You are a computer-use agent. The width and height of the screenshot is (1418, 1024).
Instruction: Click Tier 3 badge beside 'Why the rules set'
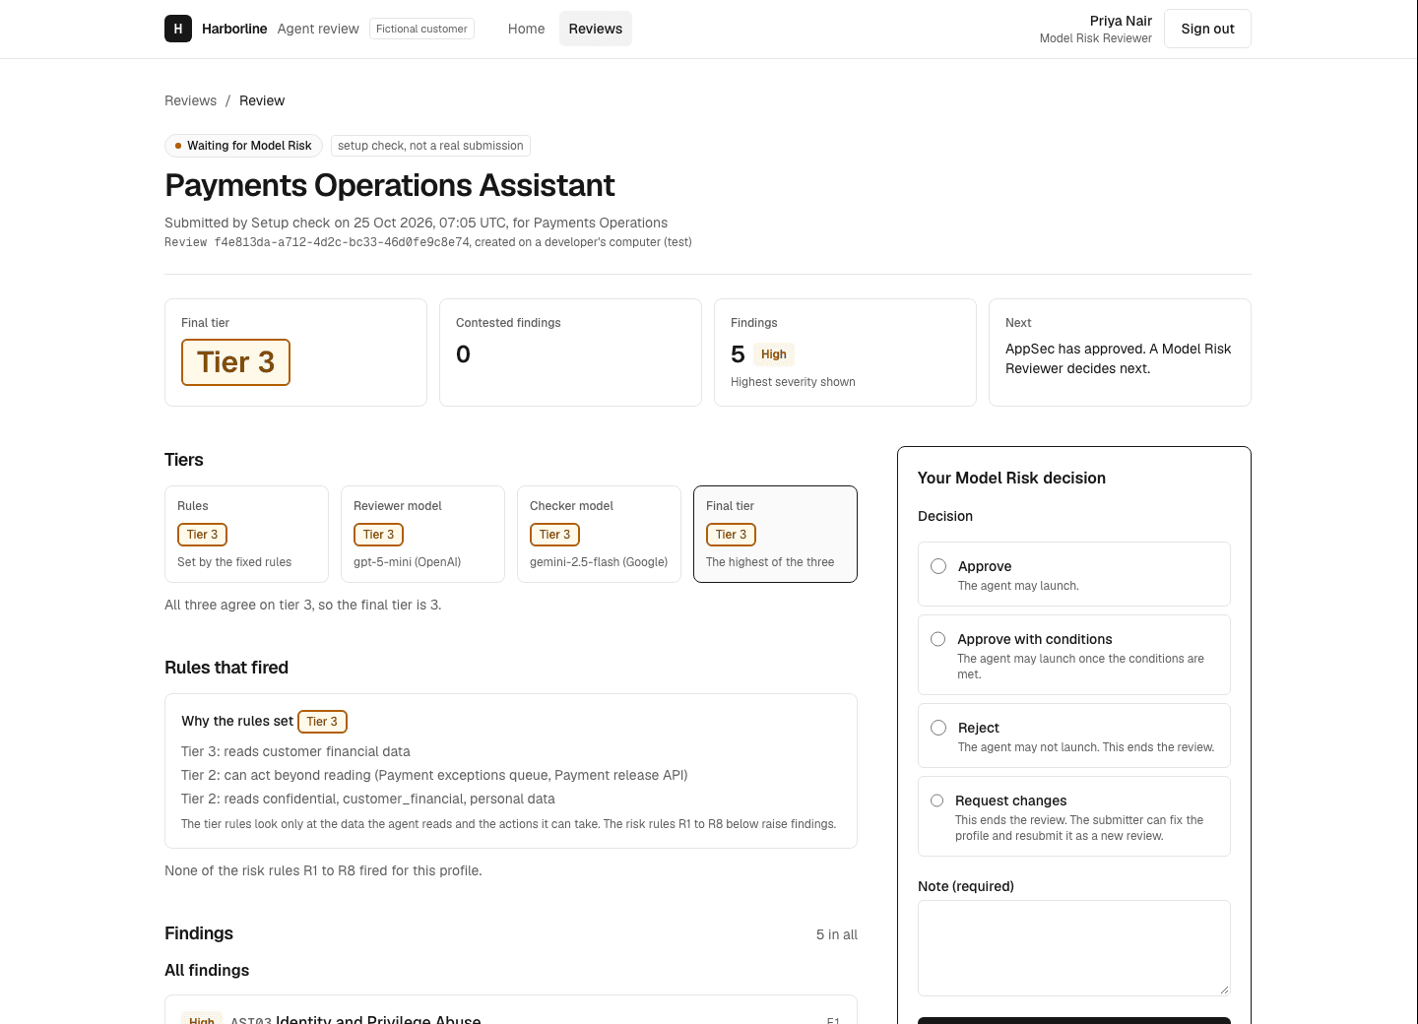coord(322,722)
